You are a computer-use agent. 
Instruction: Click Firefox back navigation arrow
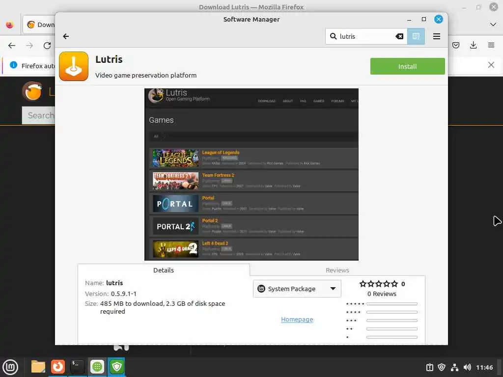click(12, 46)
